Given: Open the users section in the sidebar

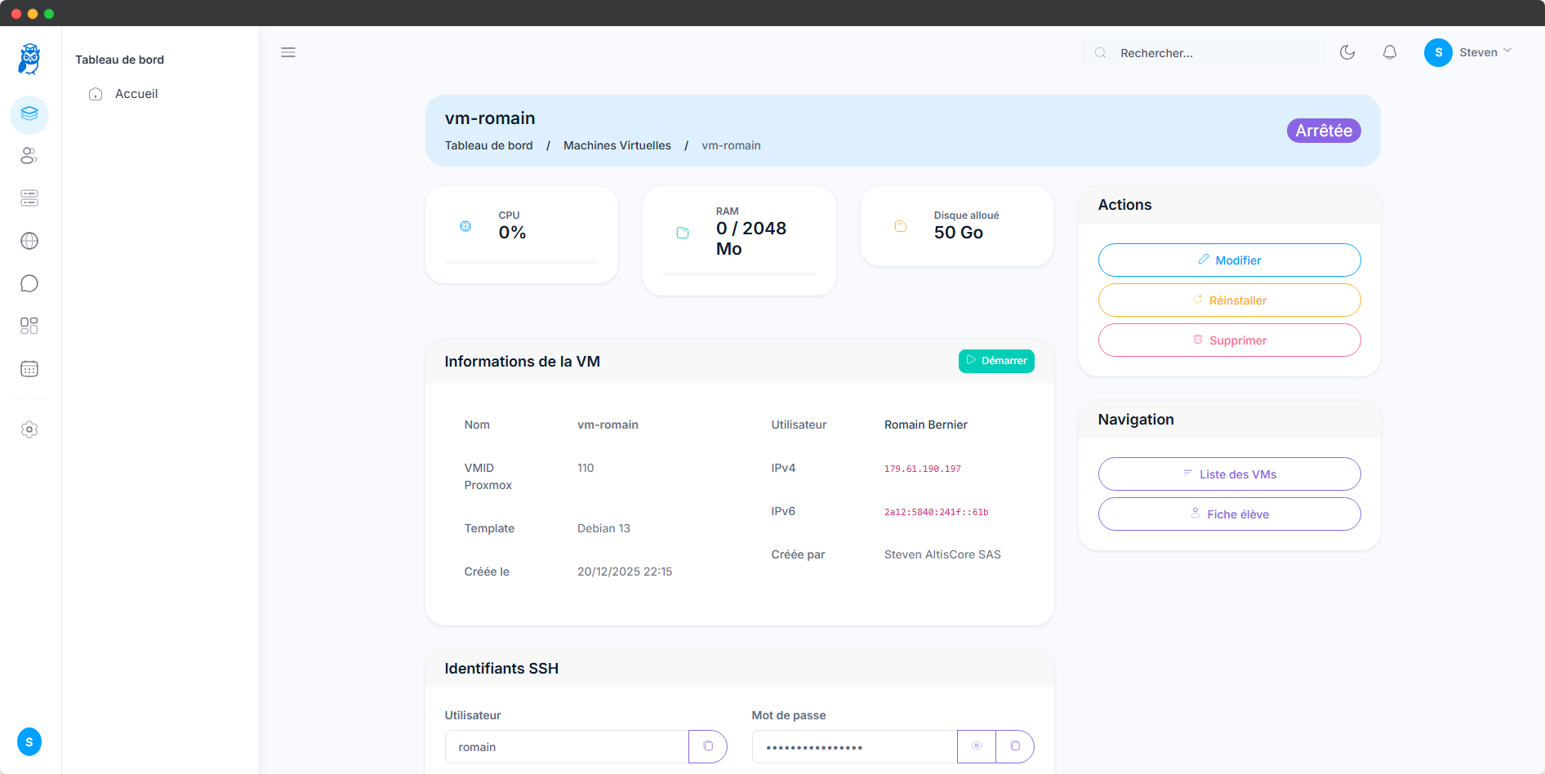Looking at the screenshot, I should 29,156.
